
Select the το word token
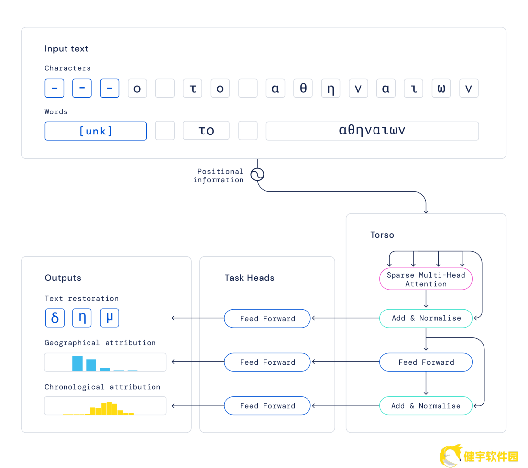[x=206, y=131]
